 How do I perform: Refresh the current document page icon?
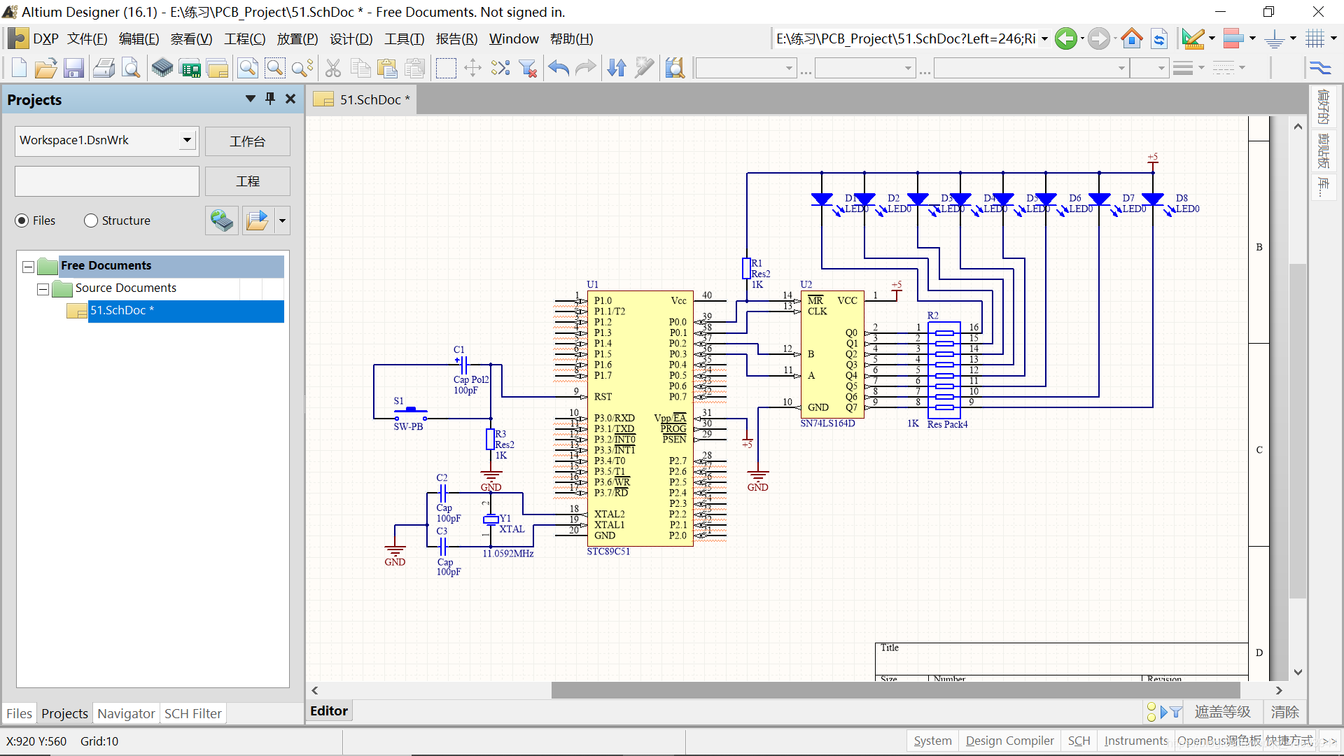coord(1159,38)
